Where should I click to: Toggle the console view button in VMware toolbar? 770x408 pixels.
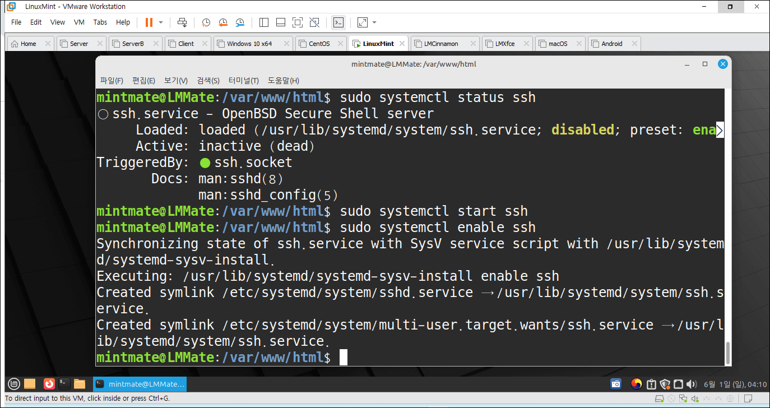click(338, 22)
